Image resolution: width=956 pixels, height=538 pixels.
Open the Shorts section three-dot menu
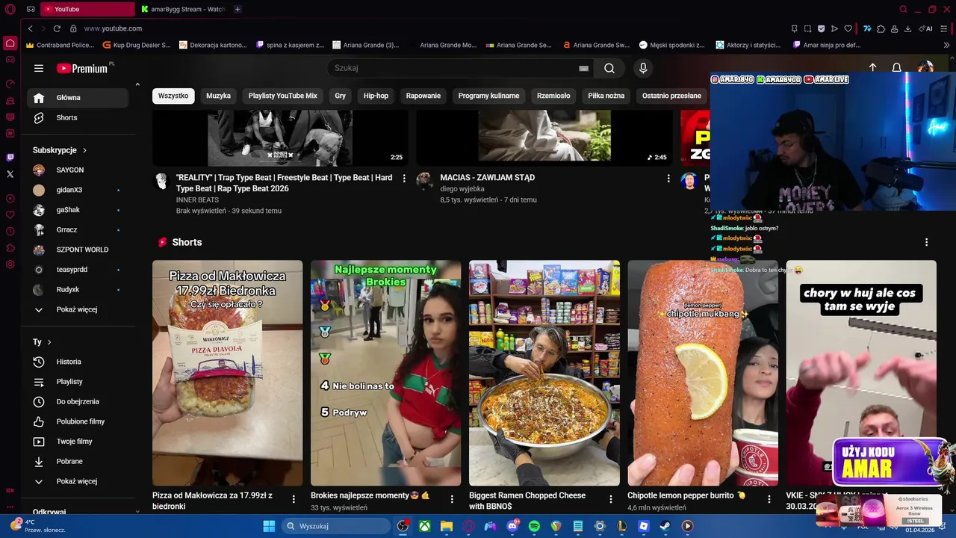point(926,242)
